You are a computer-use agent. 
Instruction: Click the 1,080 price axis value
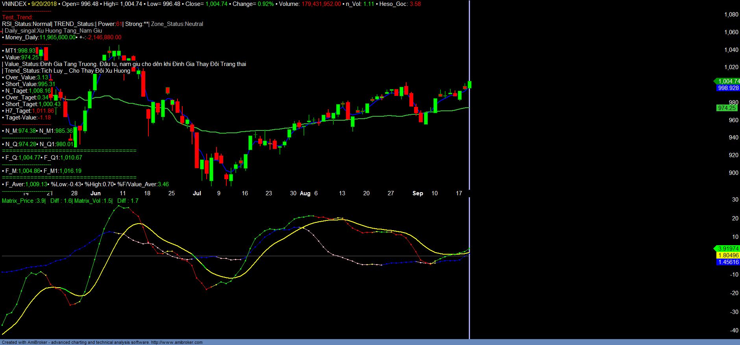[x=731, y=15]
